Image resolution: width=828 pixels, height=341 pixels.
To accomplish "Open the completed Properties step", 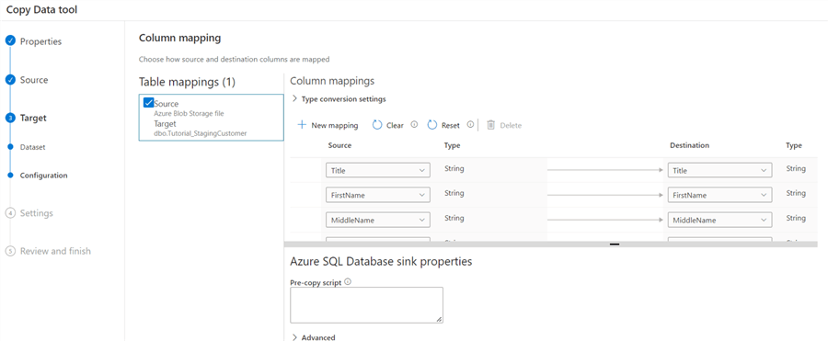I will coord(10,41).
